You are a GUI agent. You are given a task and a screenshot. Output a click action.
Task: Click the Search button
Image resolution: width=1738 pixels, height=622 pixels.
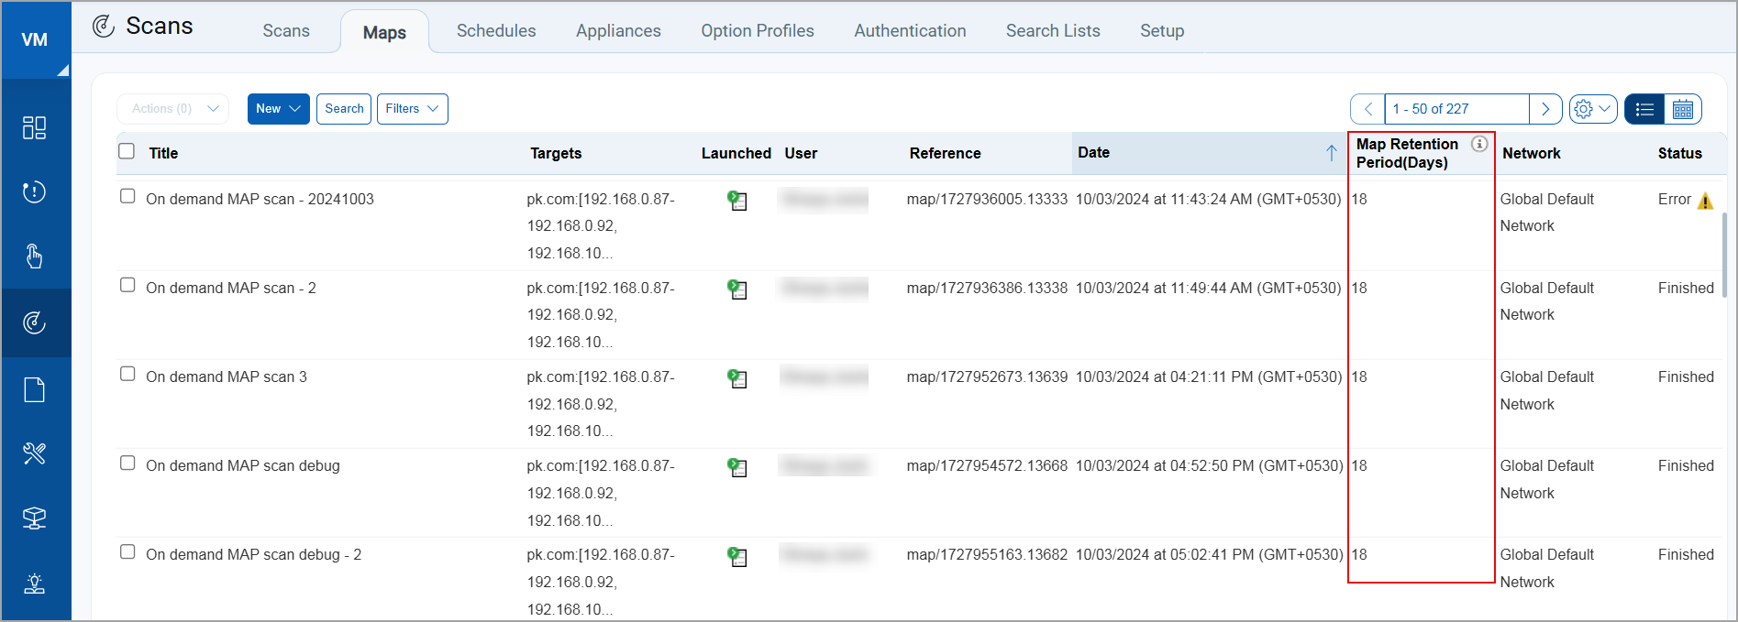coord(344,109)
